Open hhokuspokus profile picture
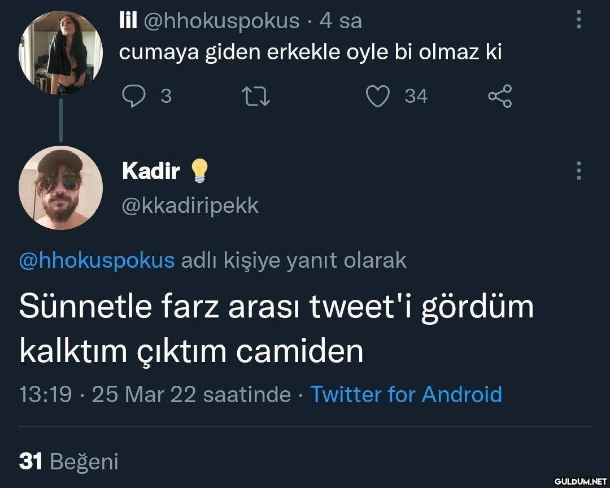610x488 pixels. pyautogui.click(x=60, y=53)
